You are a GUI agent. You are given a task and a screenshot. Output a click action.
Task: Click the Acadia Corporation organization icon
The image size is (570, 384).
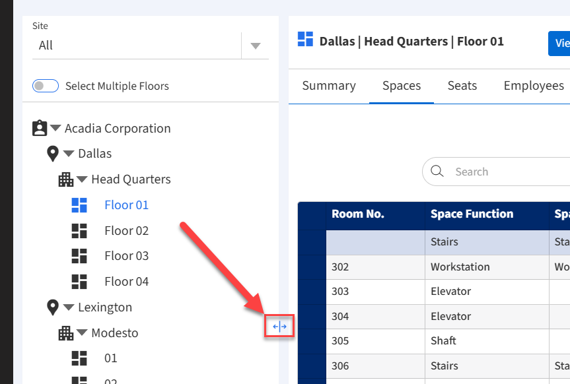point(40,128)
